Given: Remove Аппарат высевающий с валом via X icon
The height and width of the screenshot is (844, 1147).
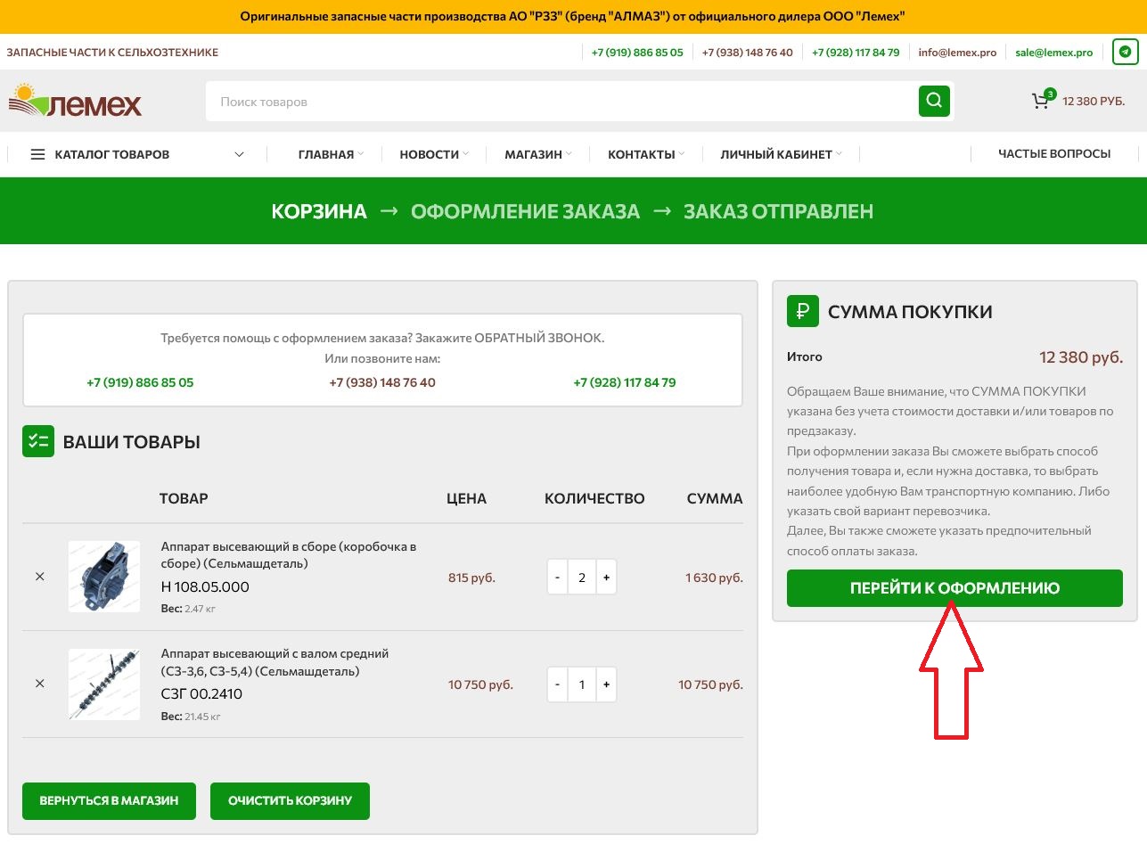Looking at the screenshot, I should (39, 684).
